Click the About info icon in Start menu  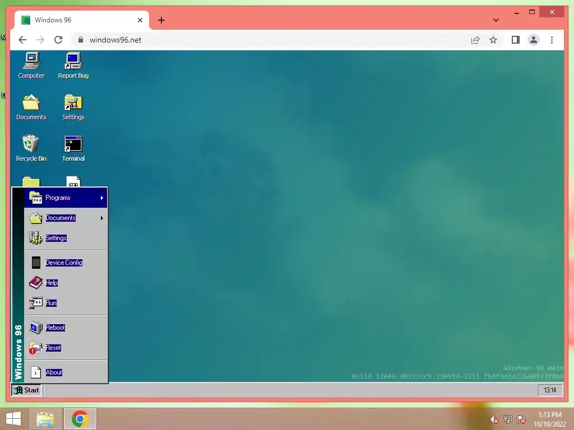click(35, 372)
